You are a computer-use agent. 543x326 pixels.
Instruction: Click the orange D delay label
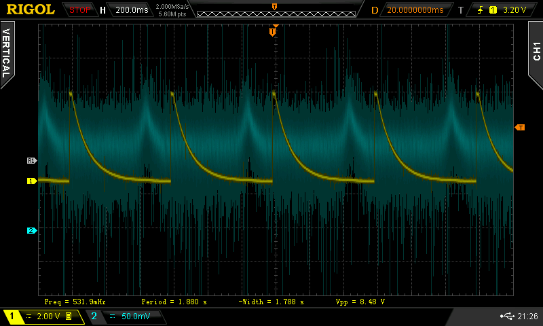click(375, 10)
